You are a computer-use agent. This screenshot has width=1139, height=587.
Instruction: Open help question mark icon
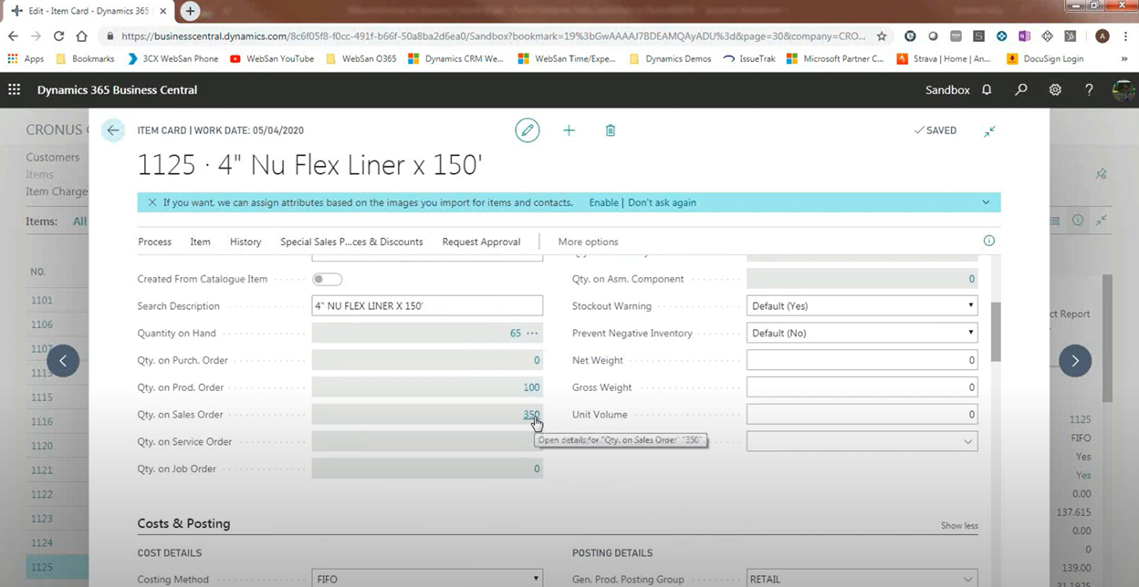[1089, 89]
